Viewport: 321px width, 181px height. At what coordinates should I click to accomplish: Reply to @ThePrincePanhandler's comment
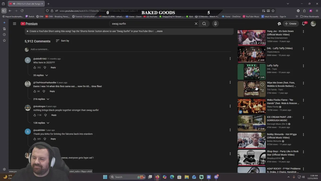click(52, 92)
